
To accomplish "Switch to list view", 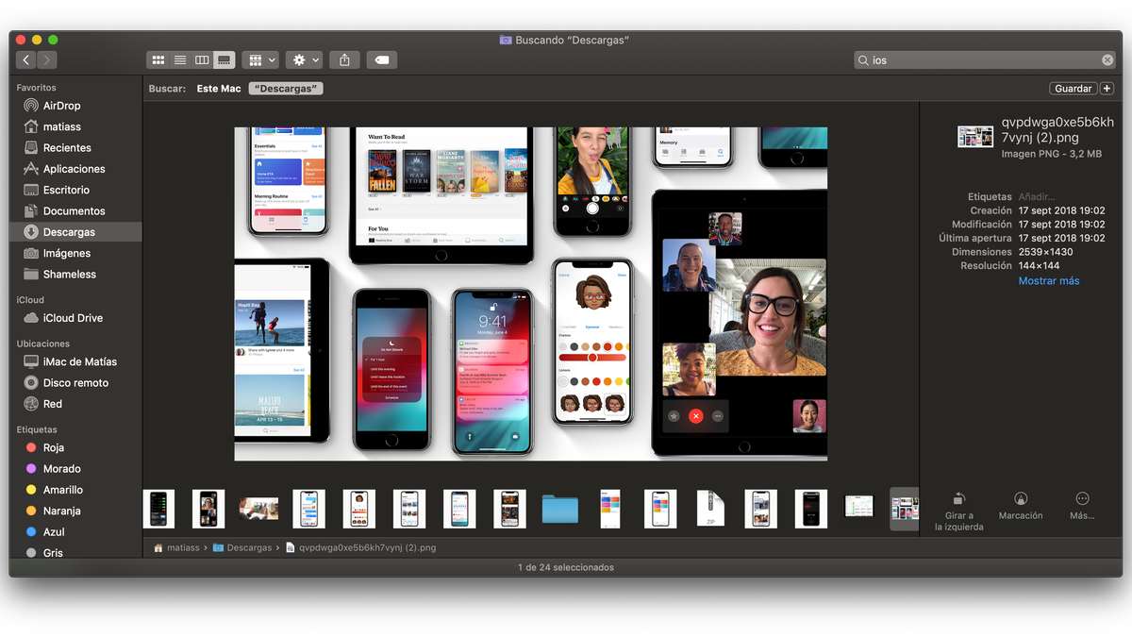I will [x=180, y=59].
